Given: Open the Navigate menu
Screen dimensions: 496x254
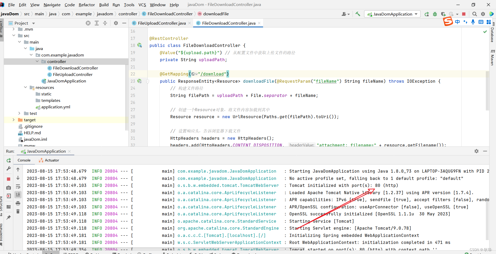Looking at the screenshot, I should coord(52,5).
